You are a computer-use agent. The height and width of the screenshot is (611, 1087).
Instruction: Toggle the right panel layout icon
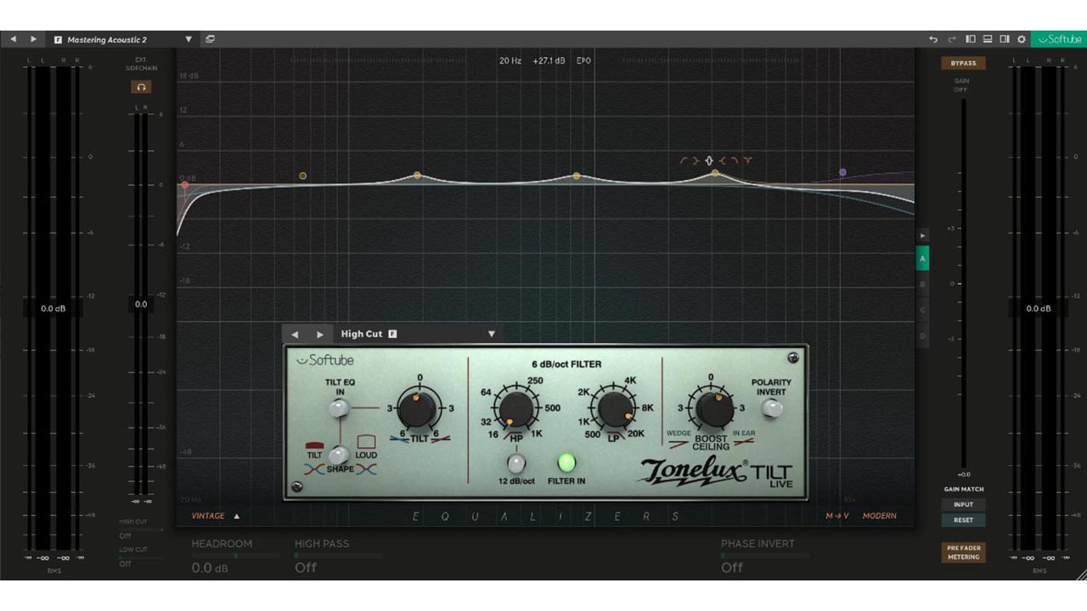(1005, 39)
